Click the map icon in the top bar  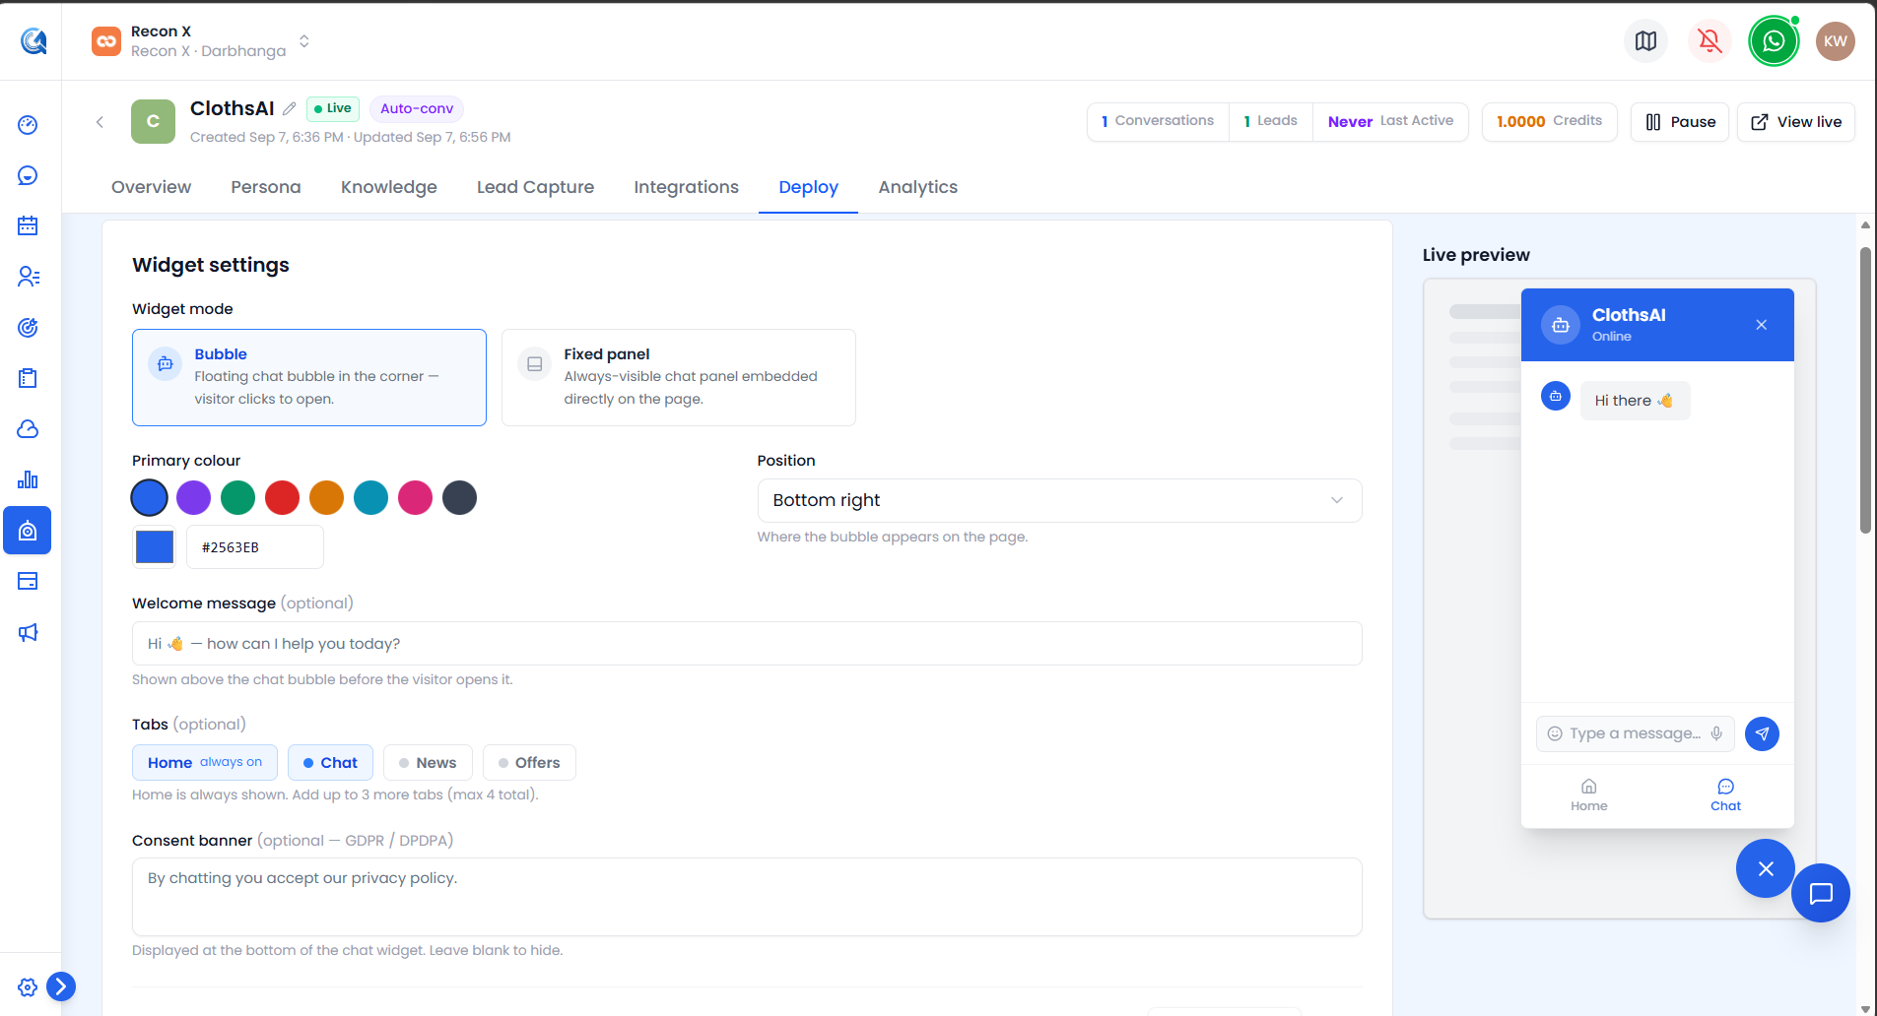[x=1645, y=41]
